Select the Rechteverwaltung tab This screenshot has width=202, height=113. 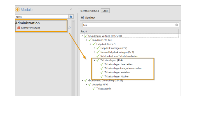89,11
